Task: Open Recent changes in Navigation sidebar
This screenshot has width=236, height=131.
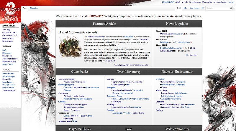Action: pyautogui.click(x=8, y=38)
